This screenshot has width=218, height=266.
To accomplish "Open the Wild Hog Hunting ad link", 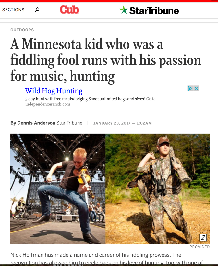I will (54, 91).
